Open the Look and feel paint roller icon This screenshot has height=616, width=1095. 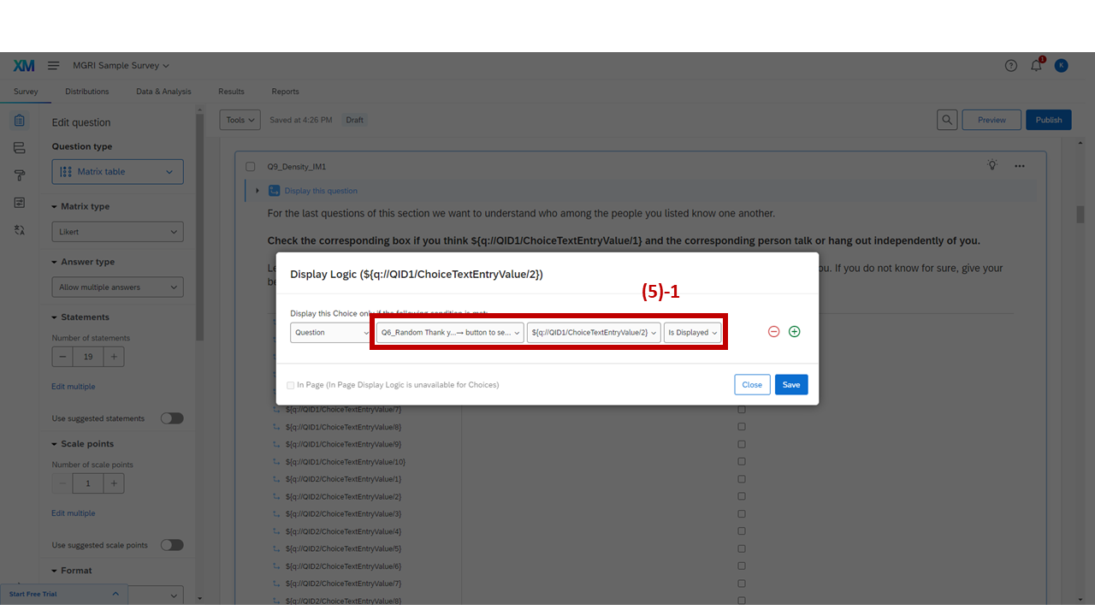click(x=20, y=175)
